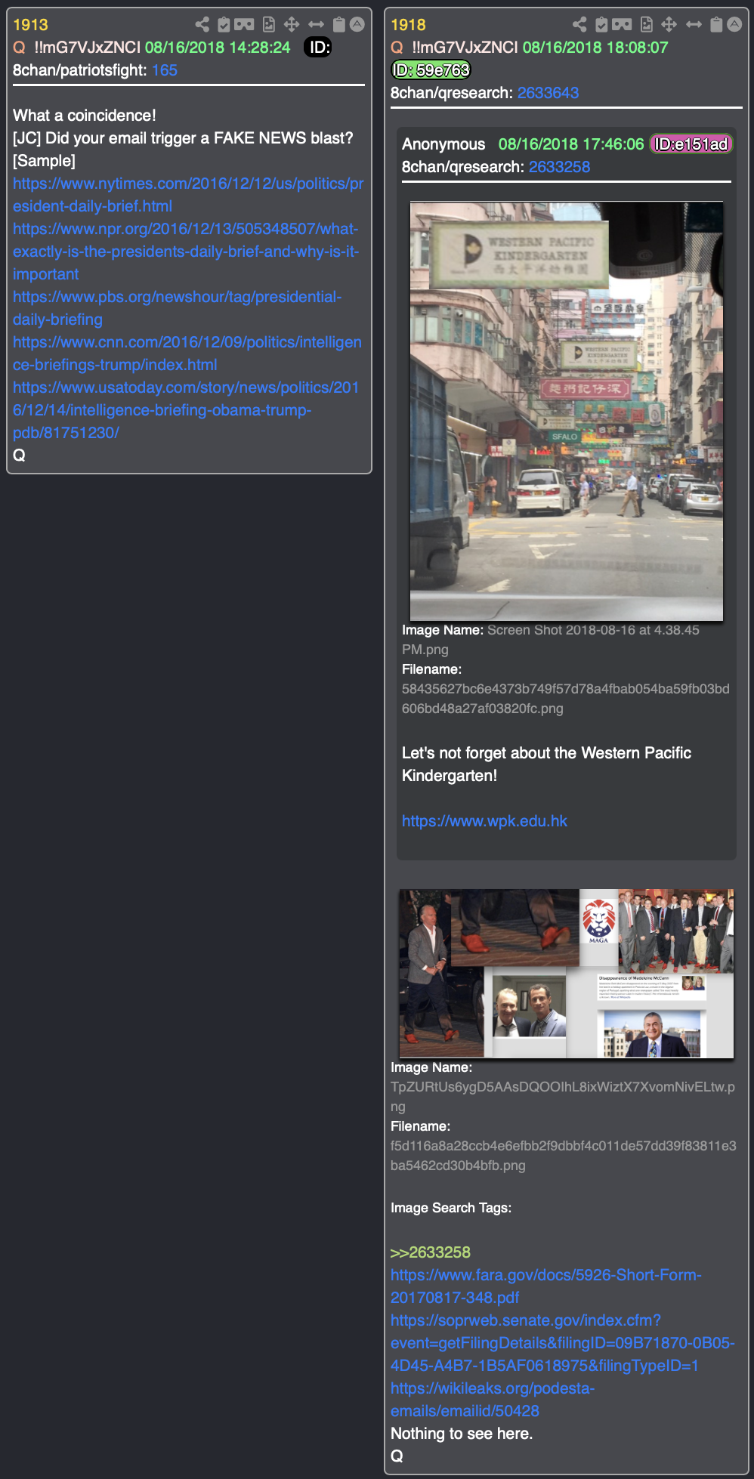Open qresearch post number 2633258 in quoted reply
The width and height of the screenshot is (754, 1479).
559,167
